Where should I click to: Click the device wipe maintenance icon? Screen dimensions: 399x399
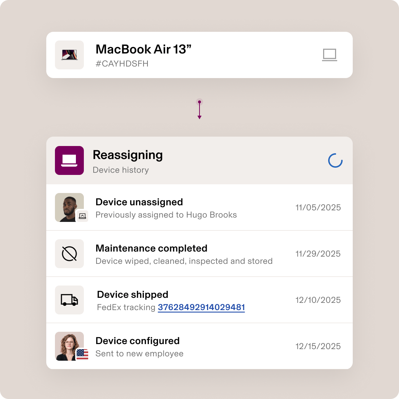tap(69, 253)
